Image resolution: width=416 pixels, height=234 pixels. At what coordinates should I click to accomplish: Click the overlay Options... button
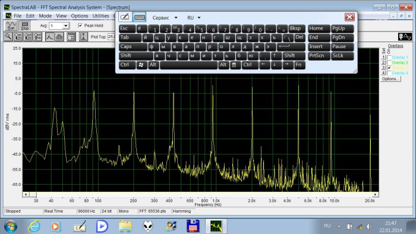[x=391, y=79]
